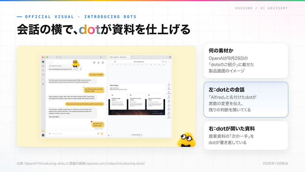Click Alfred's avatar above the chat
This screenshot has height=172, width=305.
(x=75, y=63)
